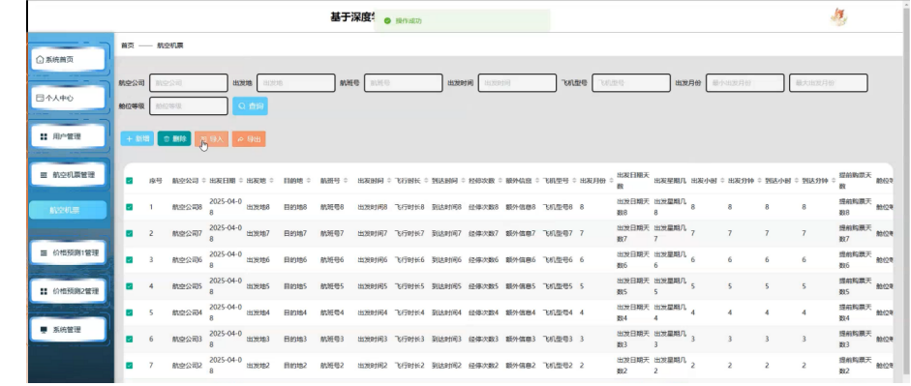Uncheck the row 7 checkbox (航空公司2)
911x386 pixels.
point(130,365)
